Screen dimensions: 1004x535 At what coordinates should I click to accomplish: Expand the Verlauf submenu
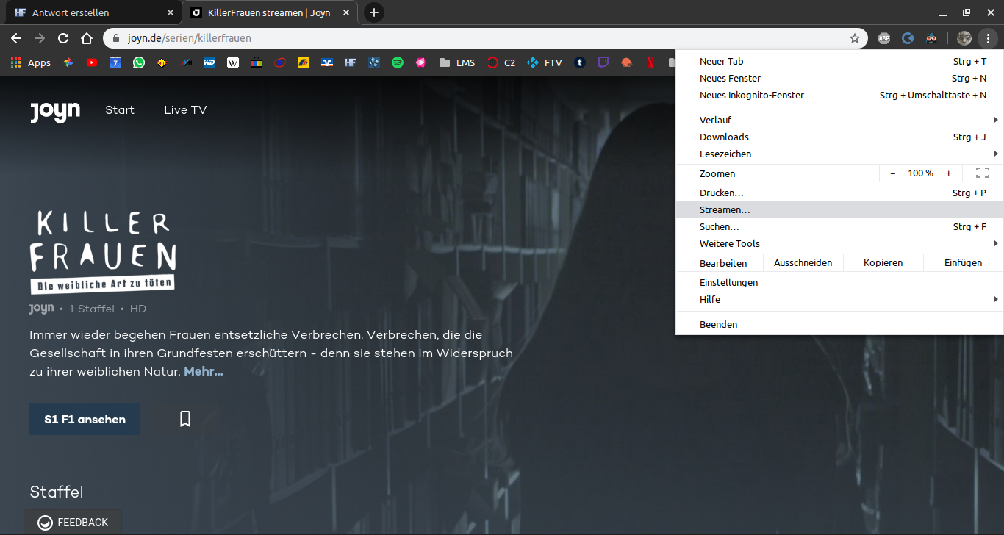839,120
